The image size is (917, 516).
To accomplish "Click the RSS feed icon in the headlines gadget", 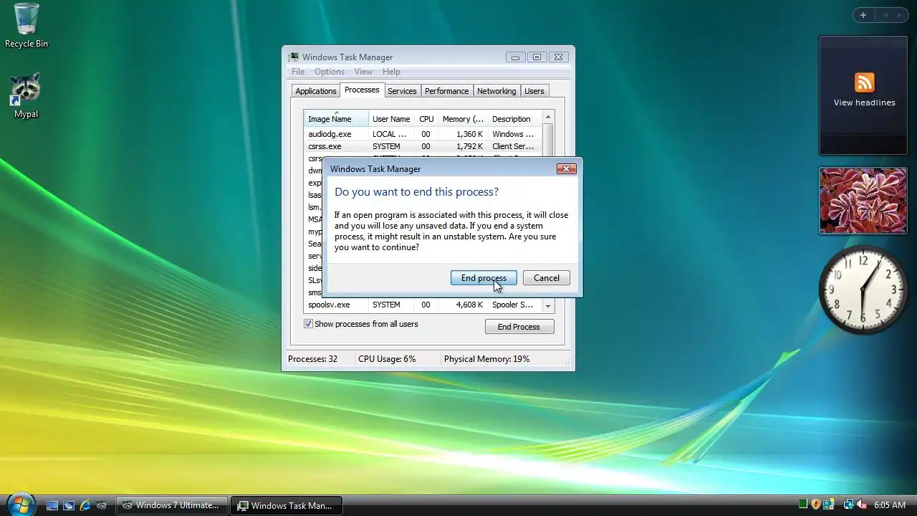I will click(864, 82).
